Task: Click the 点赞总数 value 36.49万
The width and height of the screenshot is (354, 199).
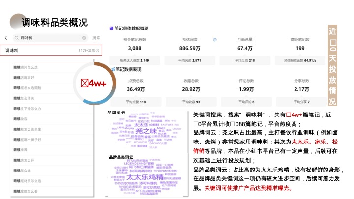Action: pos(136,89)
